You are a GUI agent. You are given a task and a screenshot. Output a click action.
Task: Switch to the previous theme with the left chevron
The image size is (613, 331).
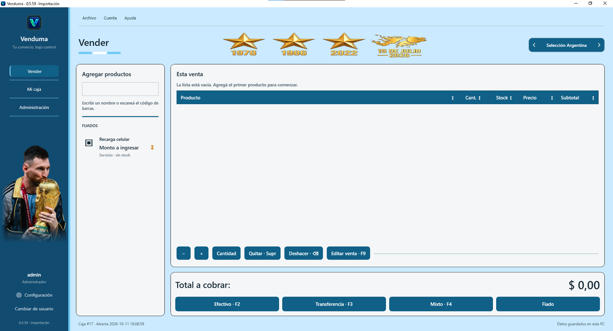pyautogui.click(x=534, y=45)
